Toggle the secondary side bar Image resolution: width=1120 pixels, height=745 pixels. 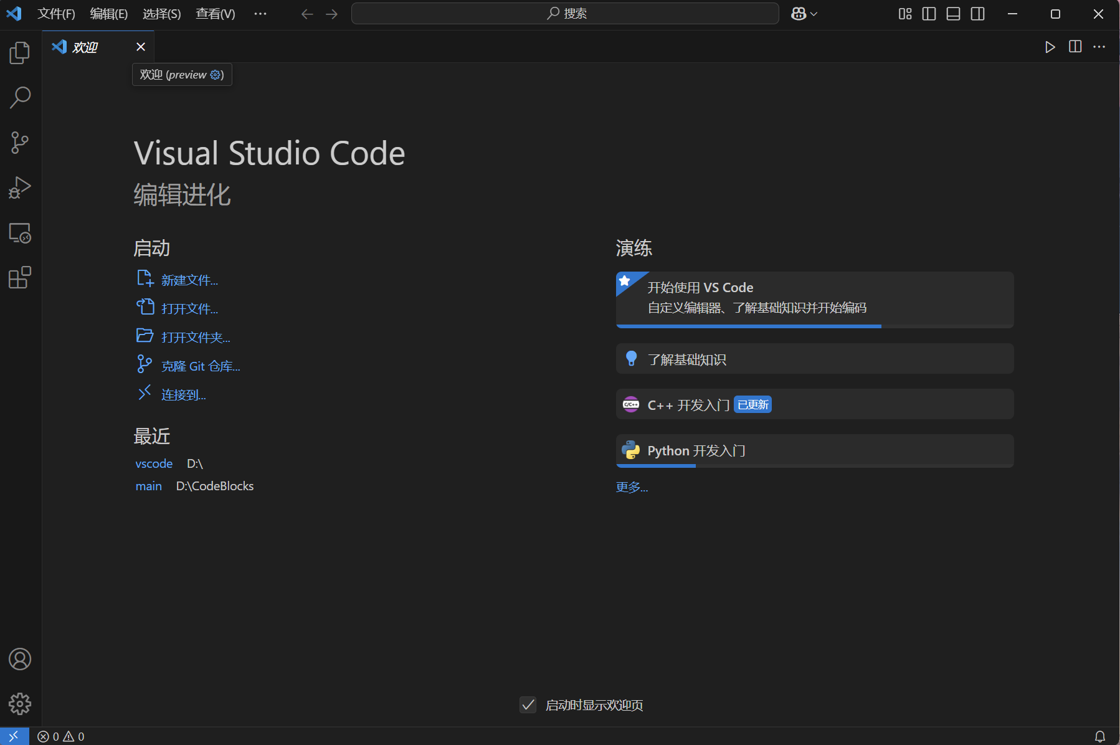[978, 14]
